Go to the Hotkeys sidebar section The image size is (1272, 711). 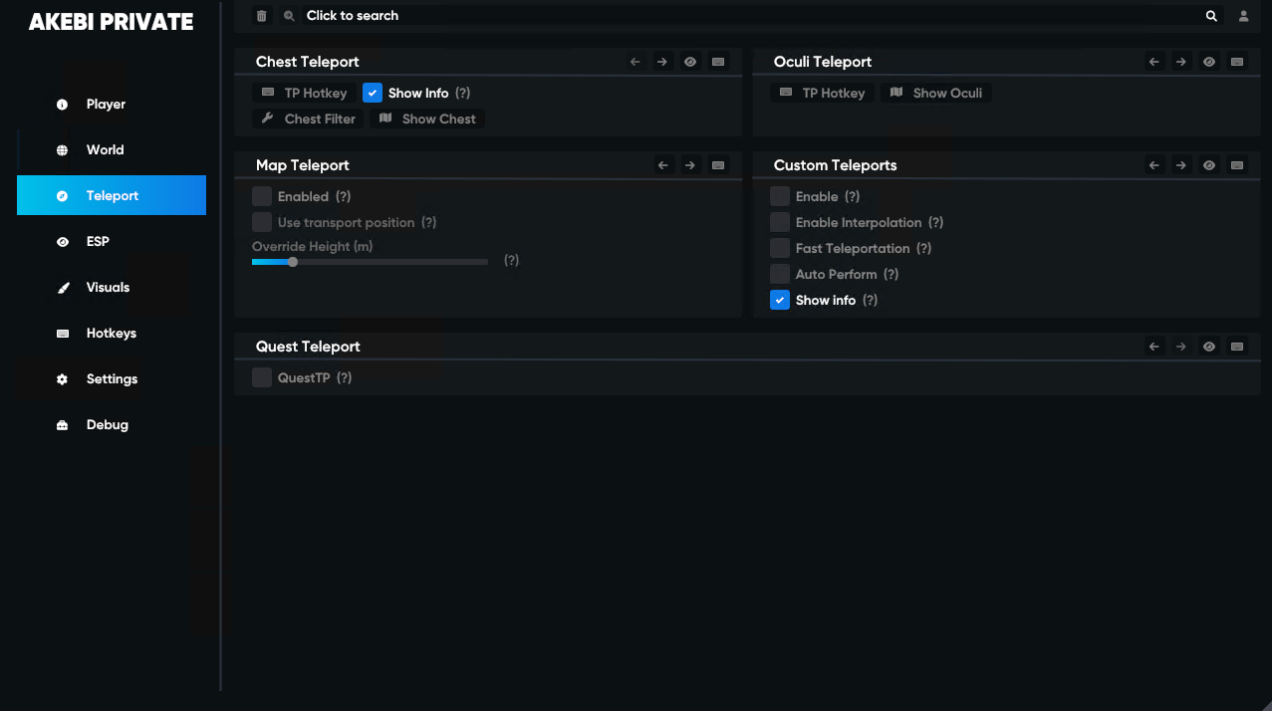pos(112,333)
